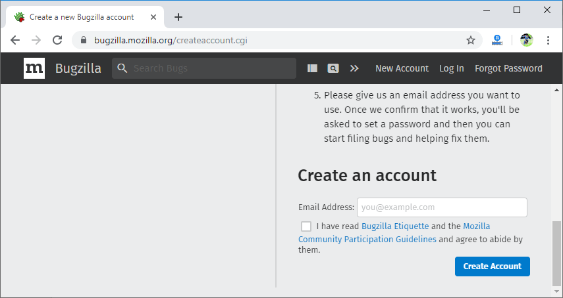This screenshot has width=563, height=298.
Task: Open the Chrome profile avatar
Action: [527, 40]
